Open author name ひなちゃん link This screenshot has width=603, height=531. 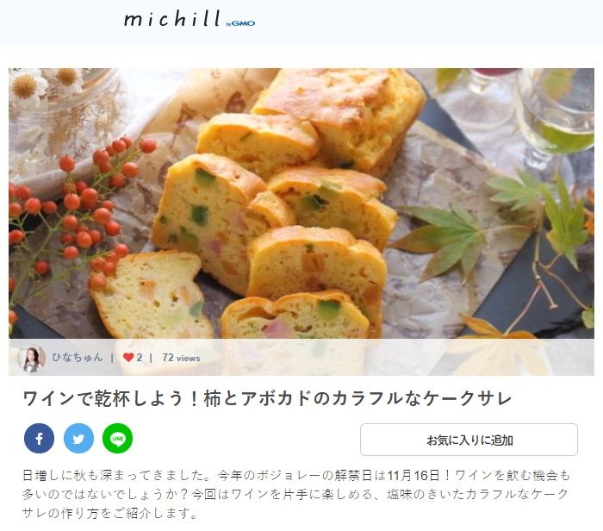(x=78, y=358)
